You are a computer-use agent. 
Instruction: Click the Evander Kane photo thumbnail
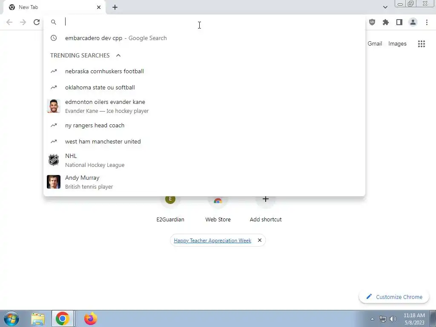[x=54, y=106]
